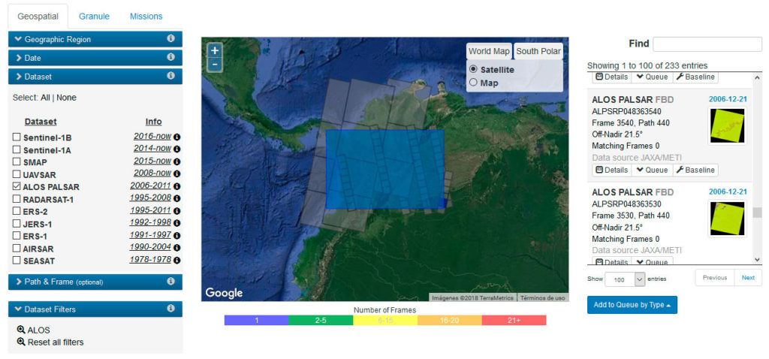Click Reset all filters magnifier icon

coord(21,342)
